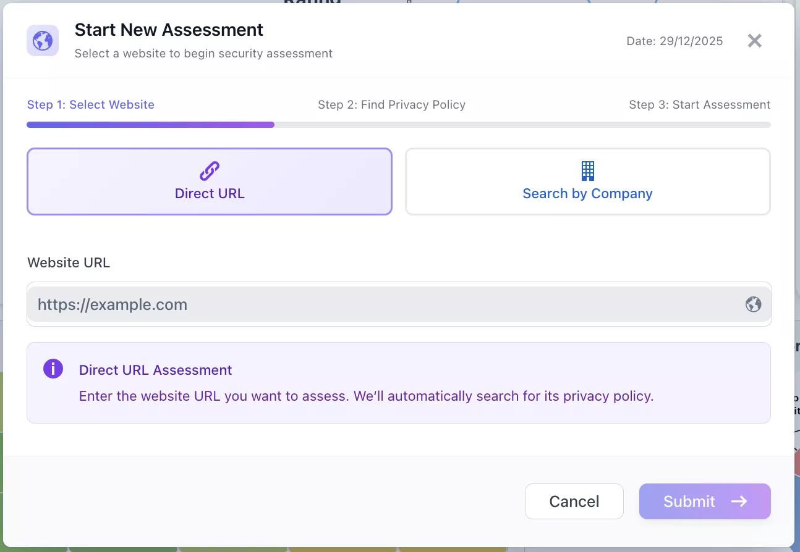This screenshot has width=800, height=552.
Task: Click the link icon in the selected assessment mode
Action: pos(210,171)
